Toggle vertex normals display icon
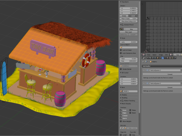The height and width of the screenshot is (136, 182). click(x=121, y=128)
